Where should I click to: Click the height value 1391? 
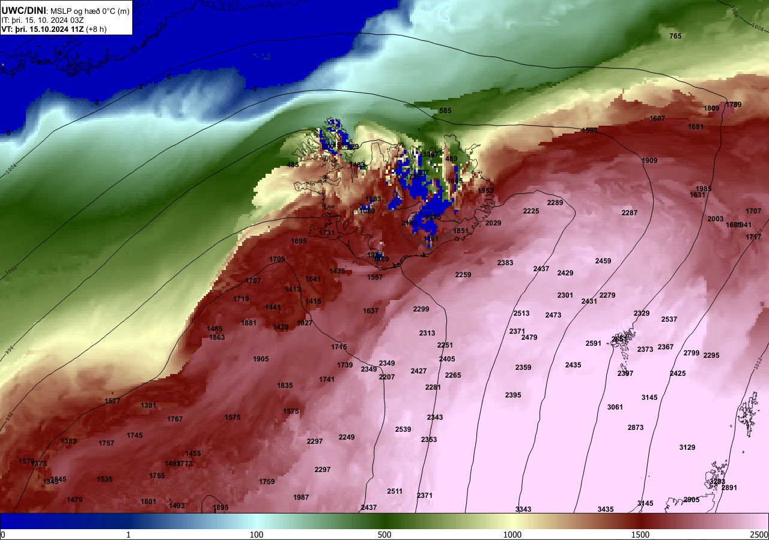(x=148, y=405)
